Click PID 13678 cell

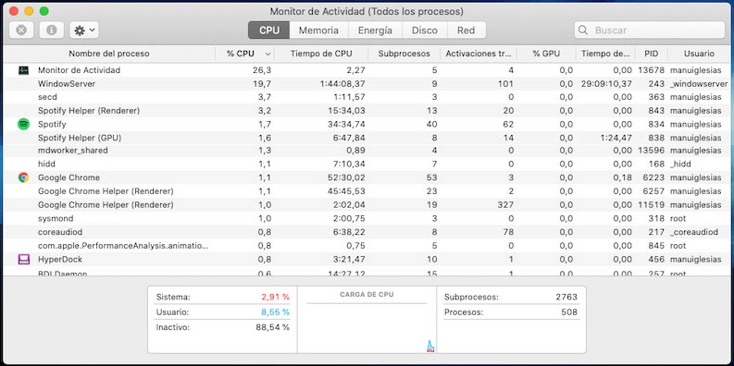(x=651, y=70)
